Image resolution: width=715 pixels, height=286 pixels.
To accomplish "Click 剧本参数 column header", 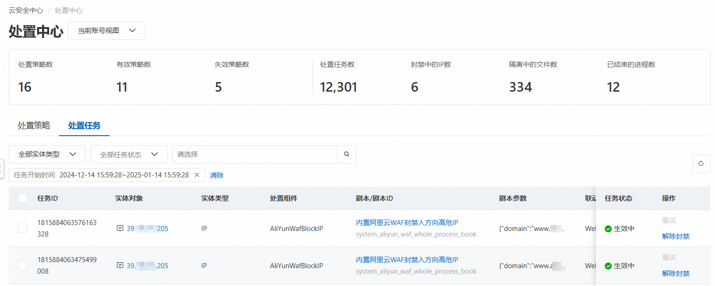I will 513,198.
